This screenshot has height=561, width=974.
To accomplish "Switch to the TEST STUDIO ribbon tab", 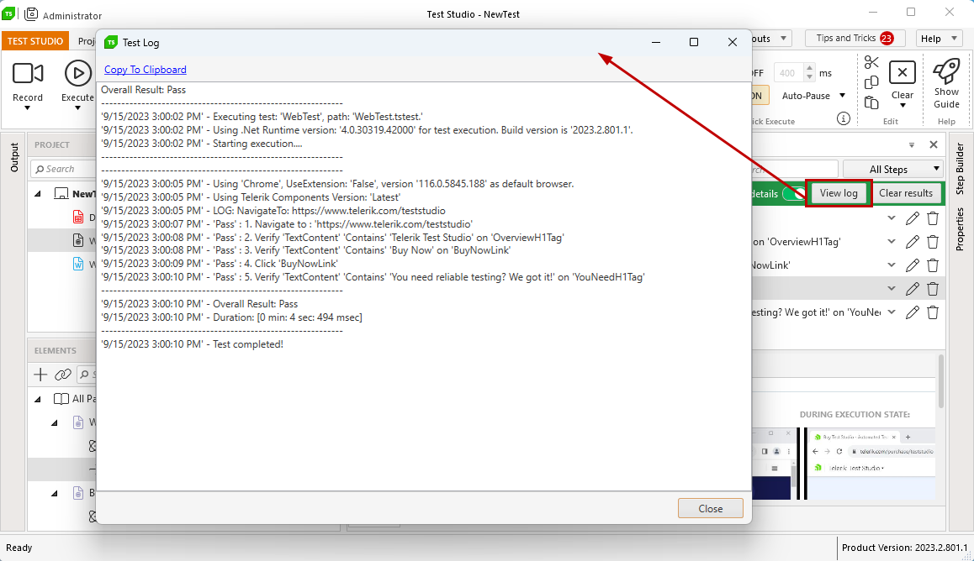I will pyautogui.click(x=35, y=41).
